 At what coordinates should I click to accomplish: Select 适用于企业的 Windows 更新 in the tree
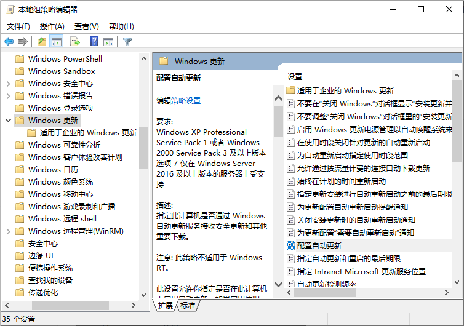(x=88, y=133)
